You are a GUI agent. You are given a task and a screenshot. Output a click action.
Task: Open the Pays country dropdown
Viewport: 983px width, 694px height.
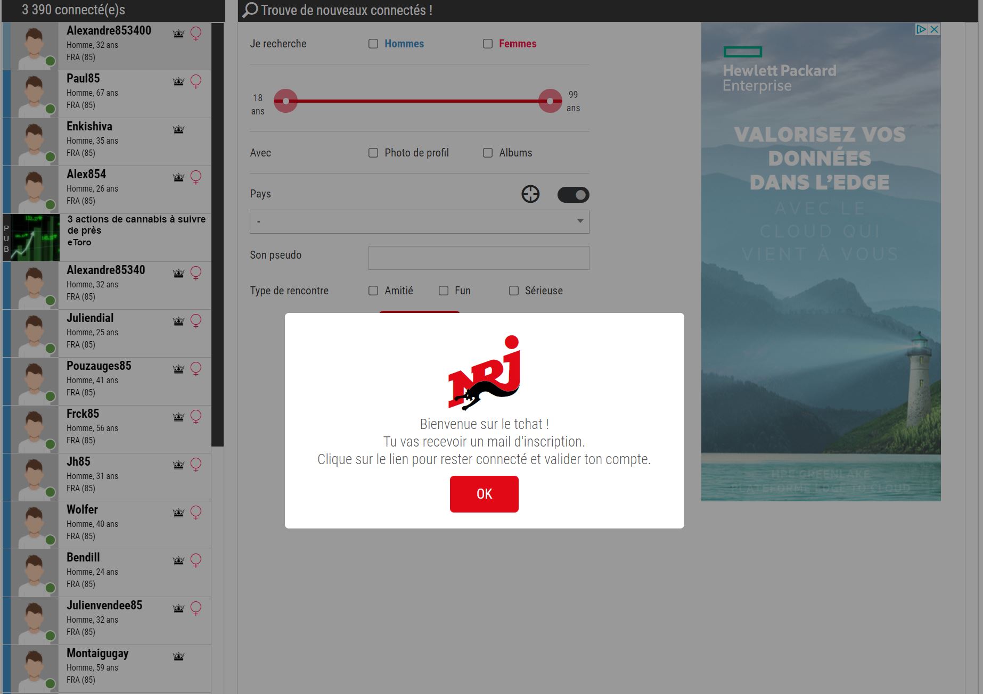click(420, 221)
